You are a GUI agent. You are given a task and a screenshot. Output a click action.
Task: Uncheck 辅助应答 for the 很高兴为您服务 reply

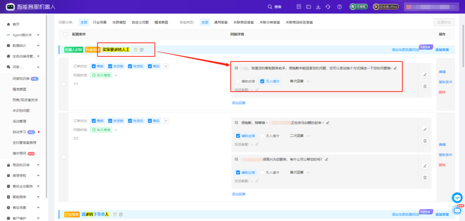pos(238,172)
